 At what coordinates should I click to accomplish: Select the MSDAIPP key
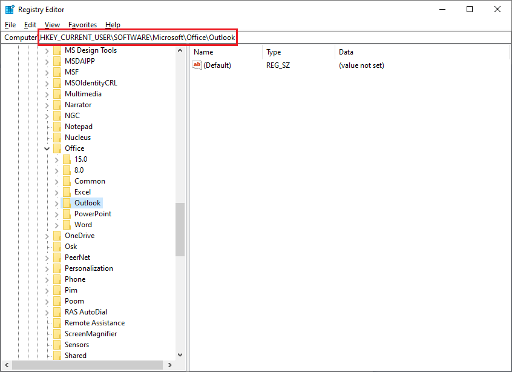80,61
